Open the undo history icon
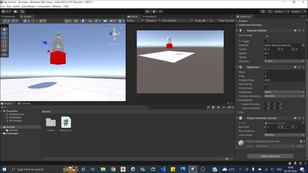The height and width of the screenshot is (173, 308). click(263, 12)
